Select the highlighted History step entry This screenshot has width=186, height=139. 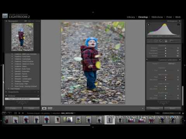[x=22, y=99]
